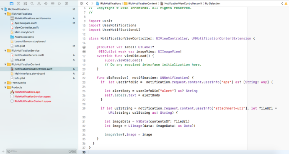Open the Issue navigator warning icon
This screenshot has height=154, width=289.
[39, 3]
